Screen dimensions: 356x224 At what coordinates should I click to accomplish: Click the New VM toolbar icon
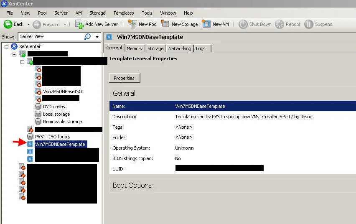coord(206,24)
